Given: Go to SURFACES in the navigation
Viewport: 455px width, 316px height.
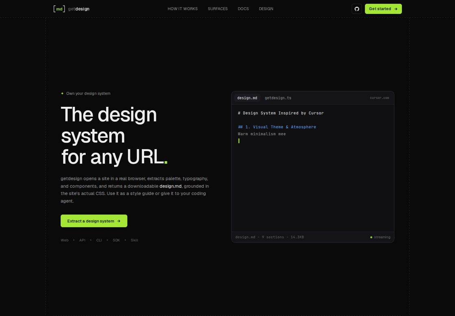Looking at the screenshot, I should pos(218,9).
